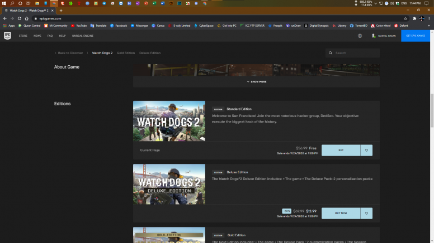This screenshot has width=434, height=243.
Task: Open the News menu item
Action: [37, 36]
